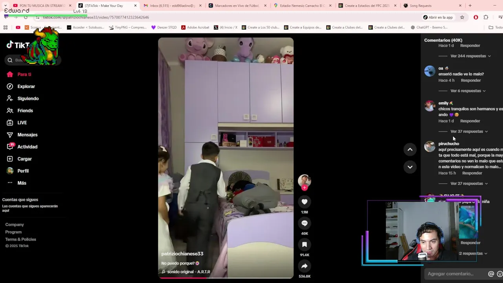Open browser extensions puzzle icon
This screenshot has width=503, height=283.
pyautogui.click(x=486, y=17)
